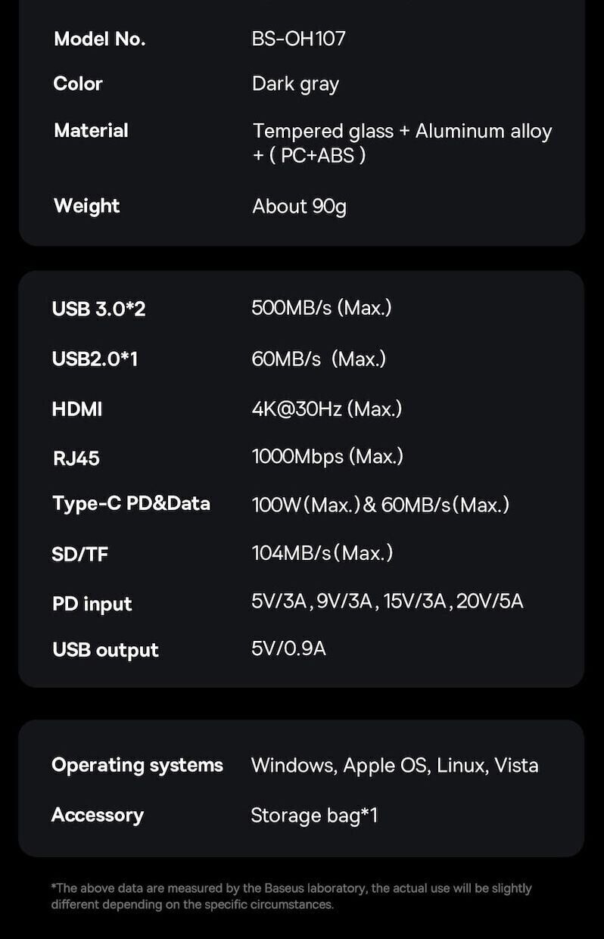Click the Material label

[91, 131]
